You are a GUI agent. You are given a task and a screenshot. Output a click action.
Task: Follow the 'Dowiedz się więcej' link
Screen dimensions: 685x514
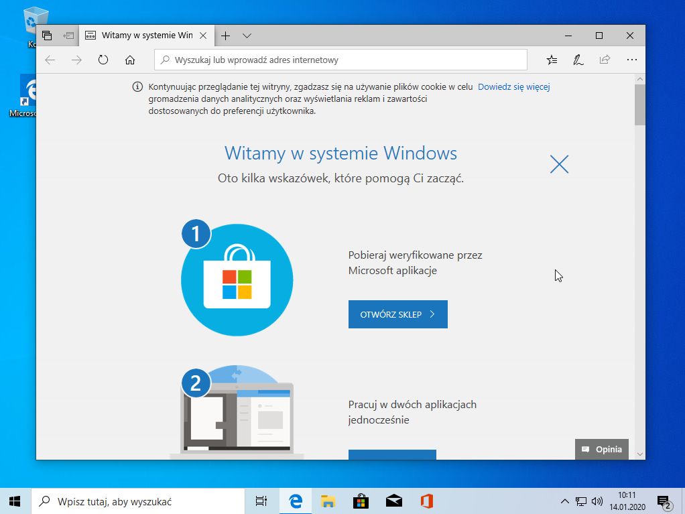(x=513, y=87)
